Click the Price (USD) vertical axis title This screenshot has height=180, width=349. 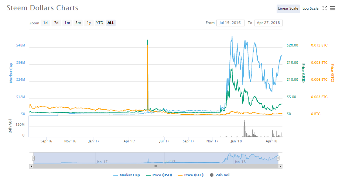click(303, 73)
